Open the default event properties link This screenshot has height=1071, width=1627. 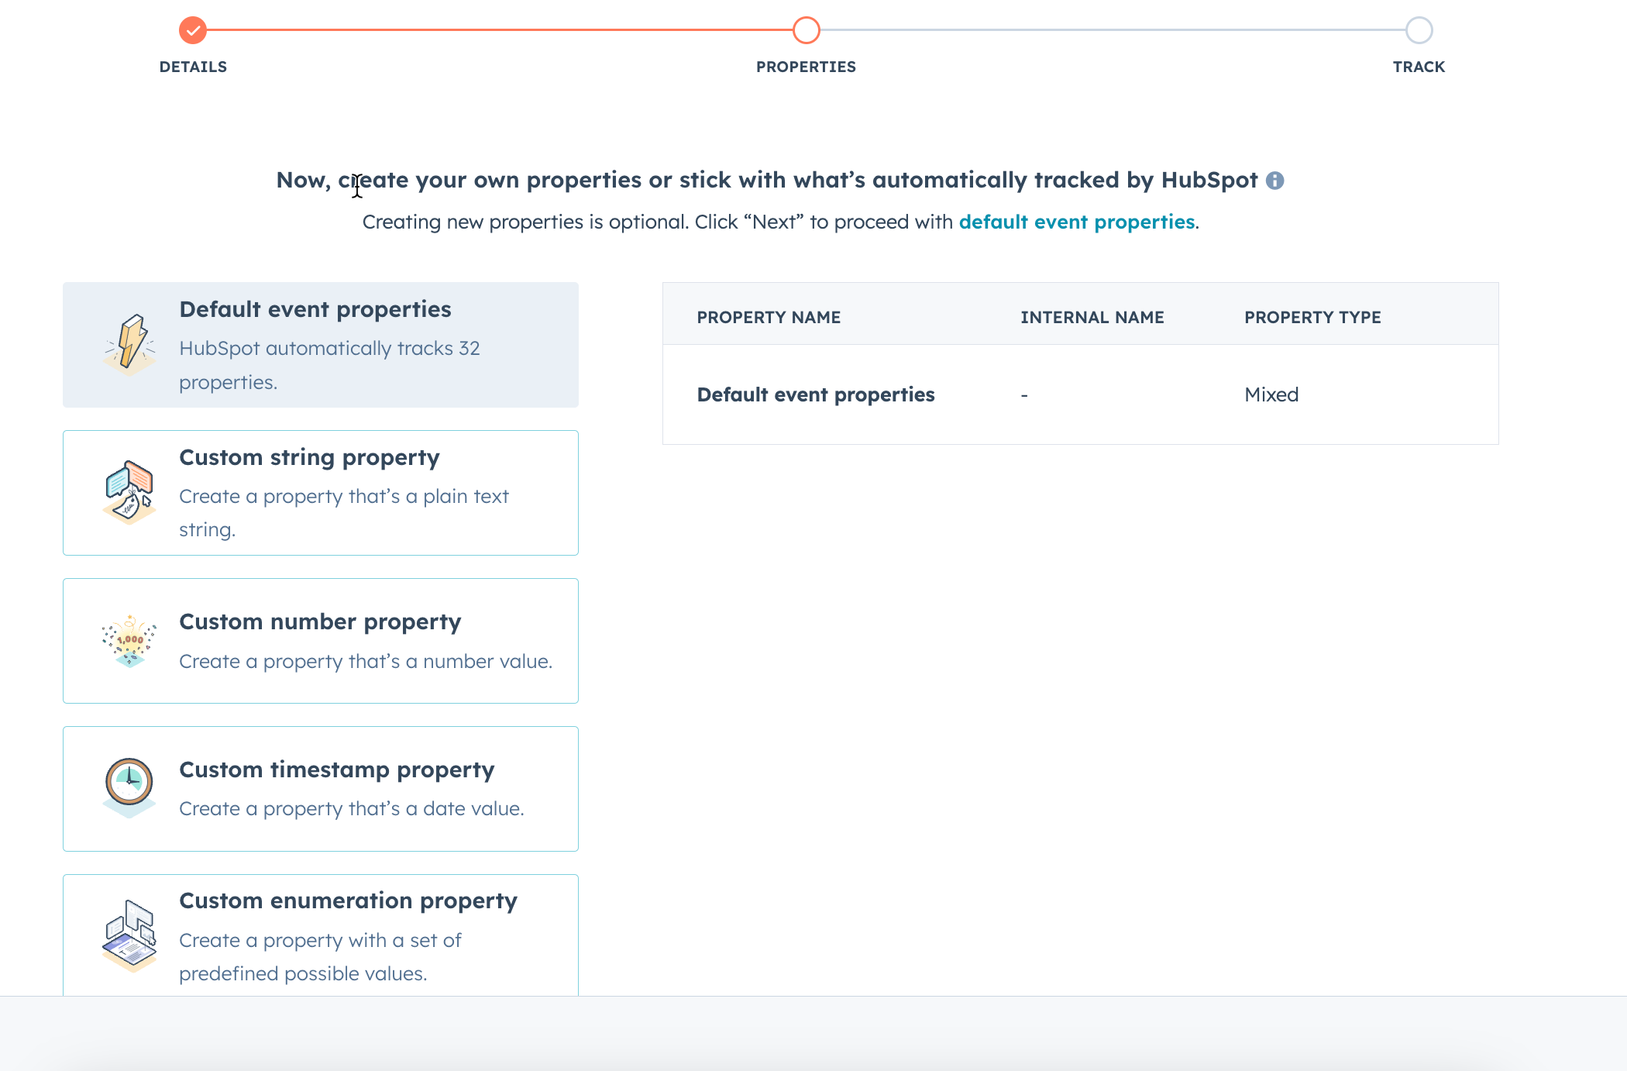point(1076,222)
